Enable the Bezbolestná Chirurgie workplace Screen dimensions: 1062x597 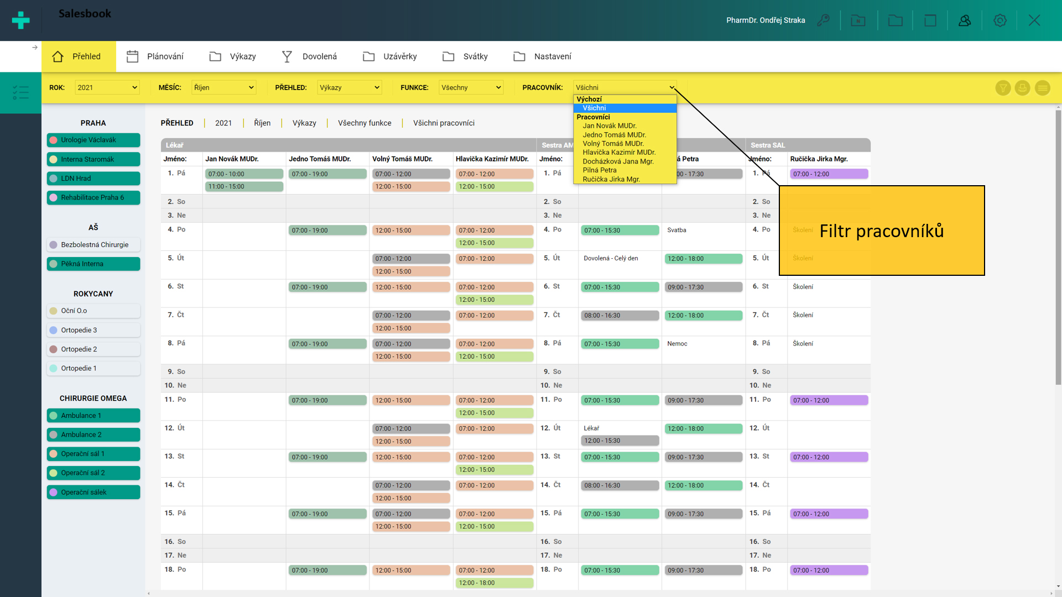click(x=93, y=245)
